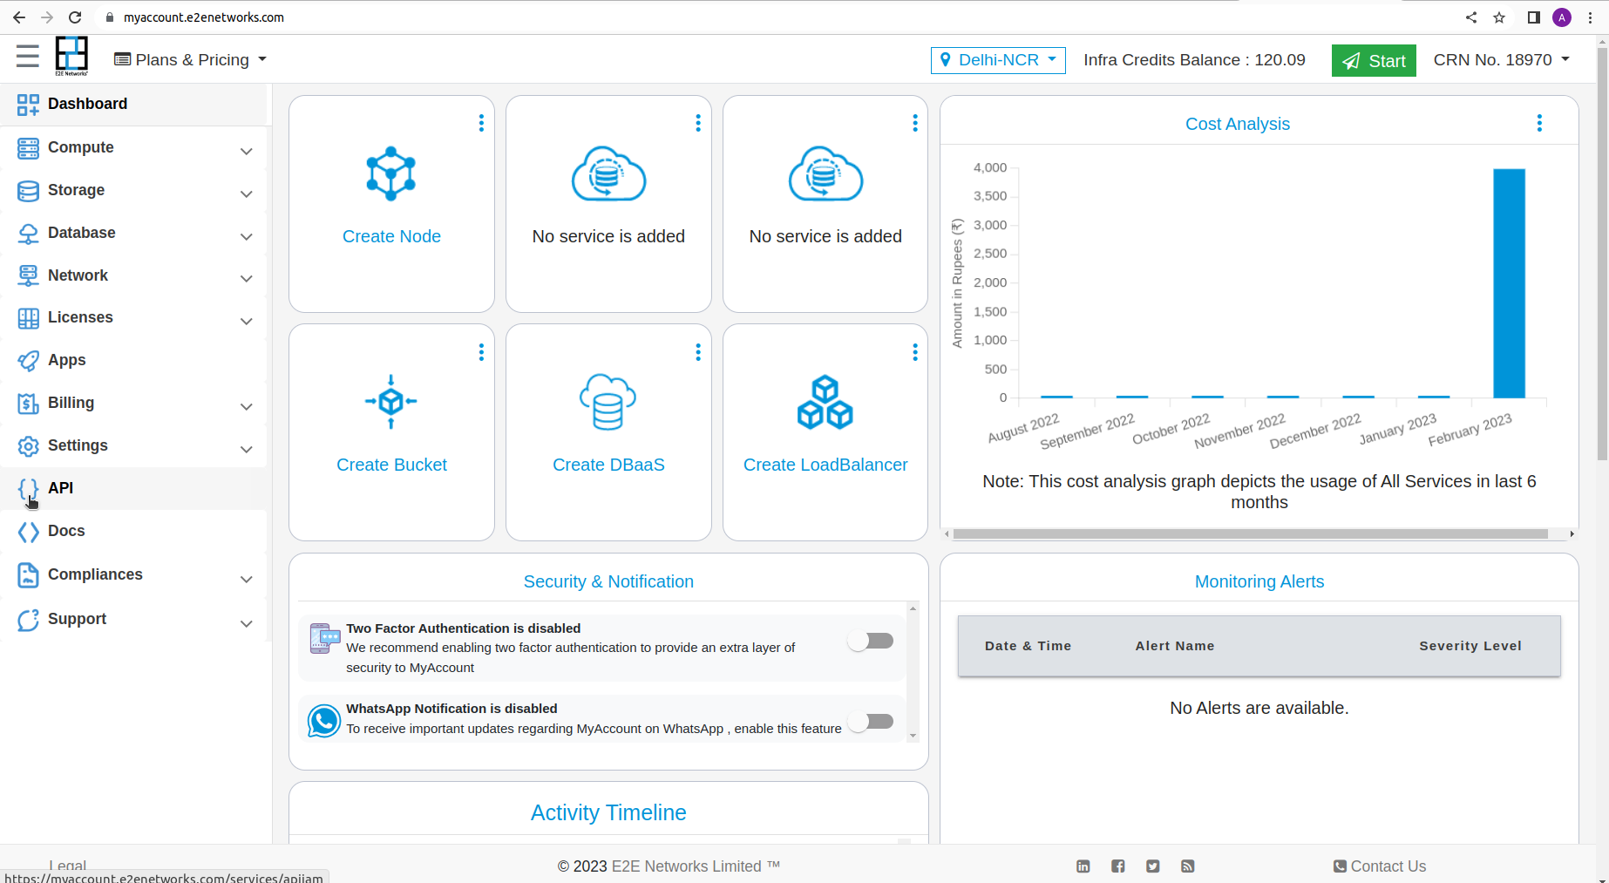Expand the Settings sidebar section
This screenshot has width=1609, height=883.
tap(134, 446)
